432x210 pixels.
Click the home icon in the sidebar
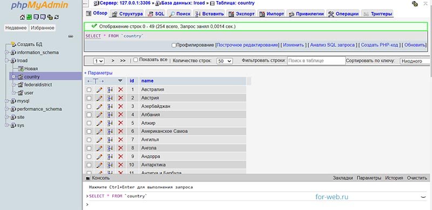[x=23, y=17]
